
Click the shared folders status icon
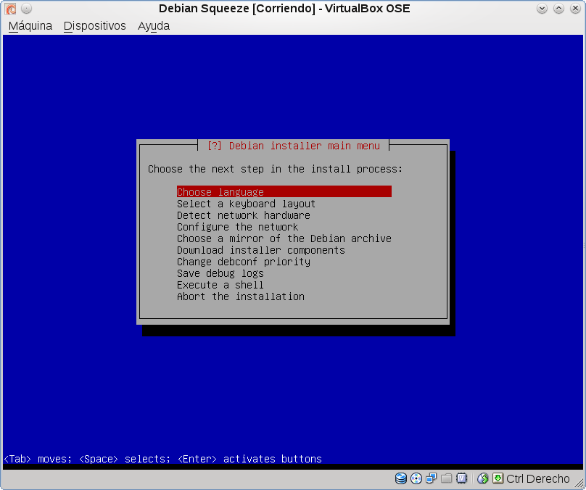(446, 478)
